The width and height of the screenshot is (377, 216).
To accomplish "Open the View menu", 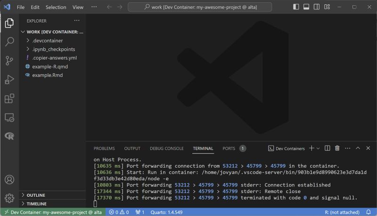I will [x=78, y=7].
